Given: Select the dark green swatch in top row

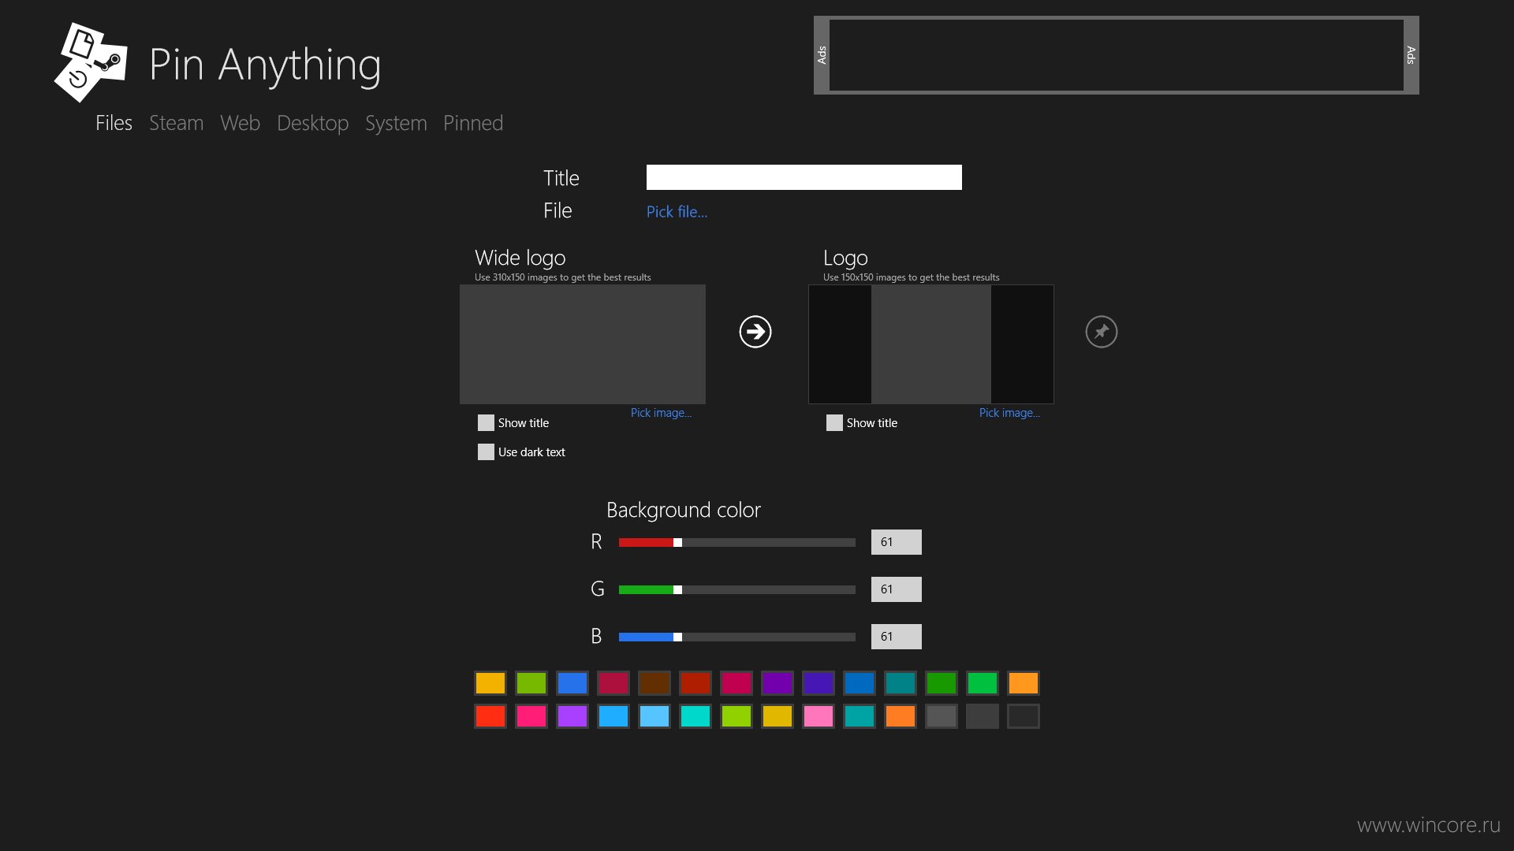Looking at the screenshot, I should click(942, 683).
